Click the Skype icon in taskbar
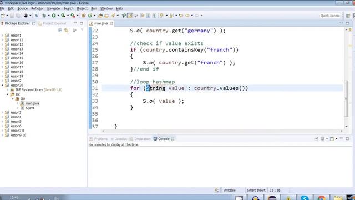This screenshot has width=355, height=200. point(305,198)
